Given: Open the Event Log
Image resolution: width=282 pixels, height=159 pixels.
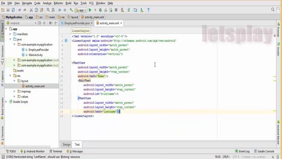Looking at the screenshot, I should [242, 151].
